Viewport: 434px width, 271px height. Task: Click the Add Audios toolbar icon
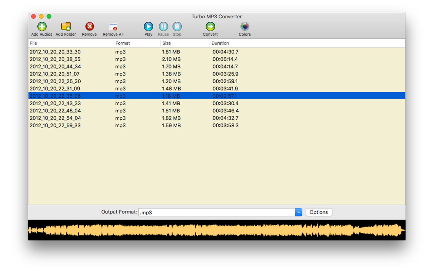(42, 27)
